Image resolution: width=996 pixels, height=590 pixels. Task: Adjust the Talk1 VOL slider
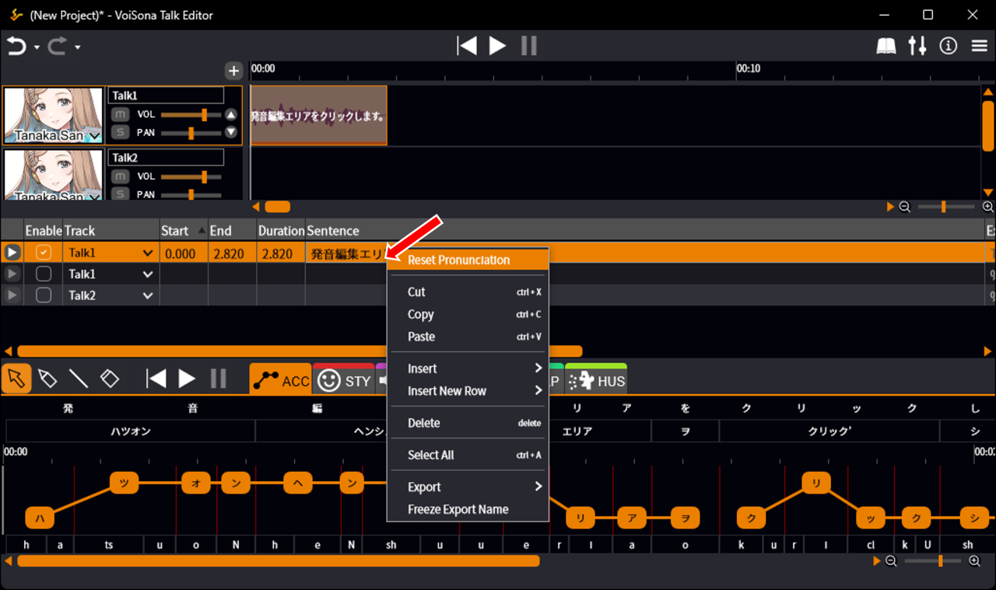[204, 114]
